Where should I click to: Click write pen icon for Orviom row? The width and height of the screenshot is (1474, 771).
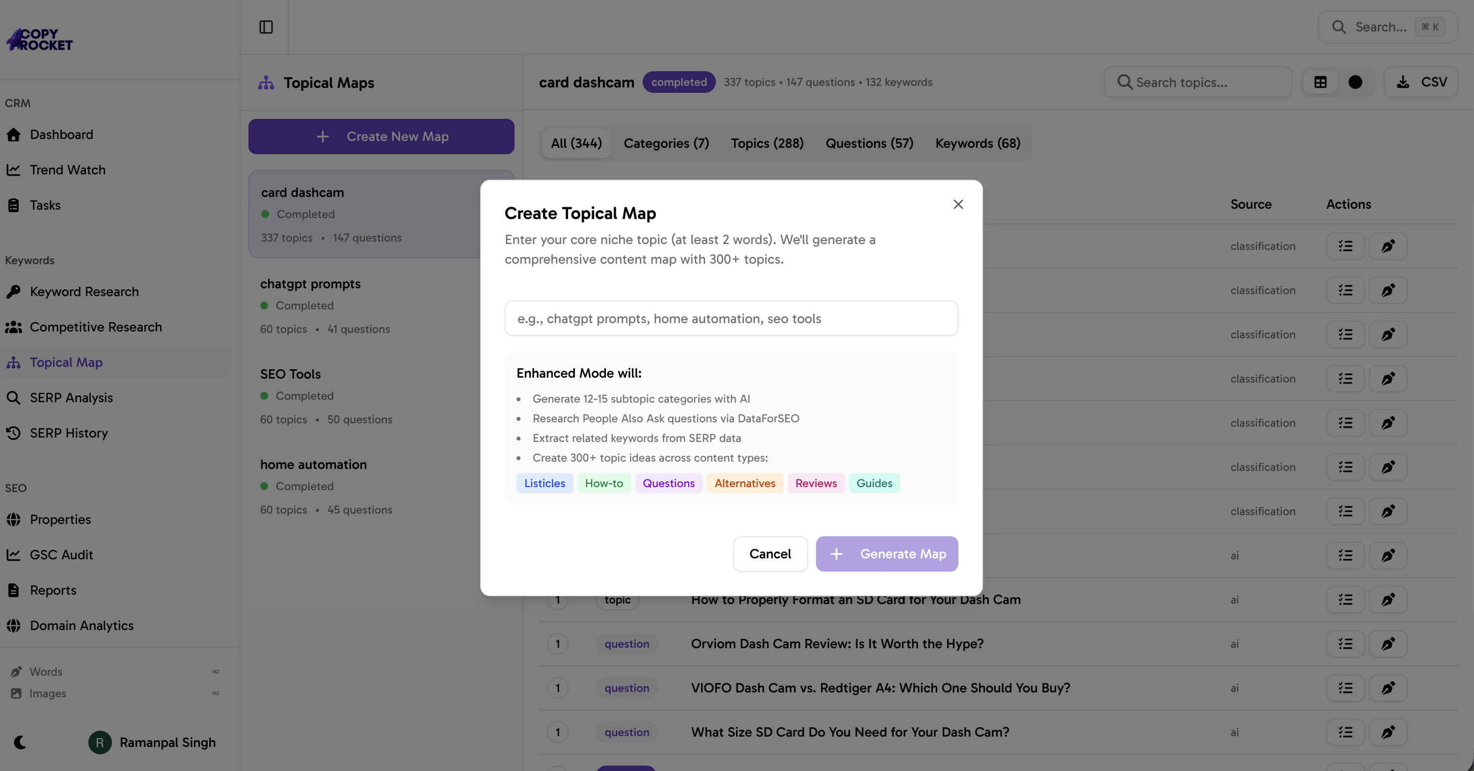1388,644
